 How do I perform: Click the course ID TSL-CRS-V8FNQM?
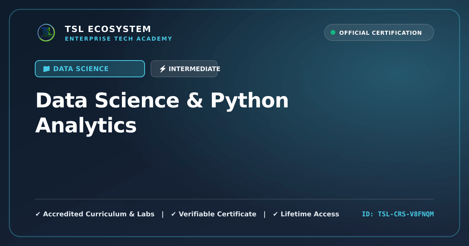[x=398, y=214]
